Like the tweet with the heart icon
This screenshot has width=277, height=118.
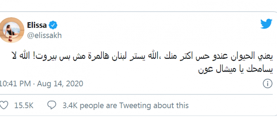(x=4, y=105)
